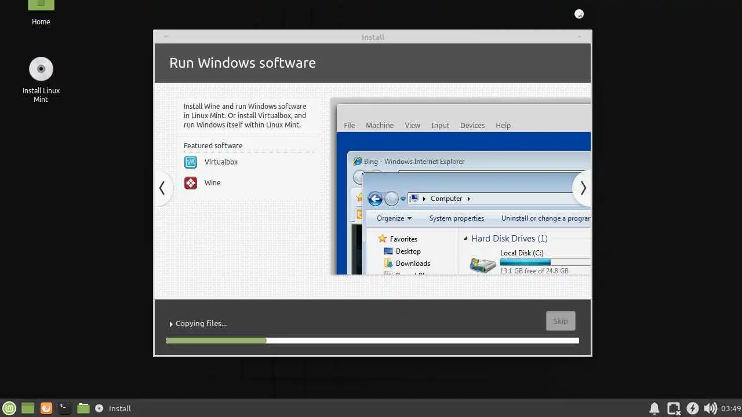Click the Run Windows software title
This screenshot has height=417, width=742.
[242, 63]
